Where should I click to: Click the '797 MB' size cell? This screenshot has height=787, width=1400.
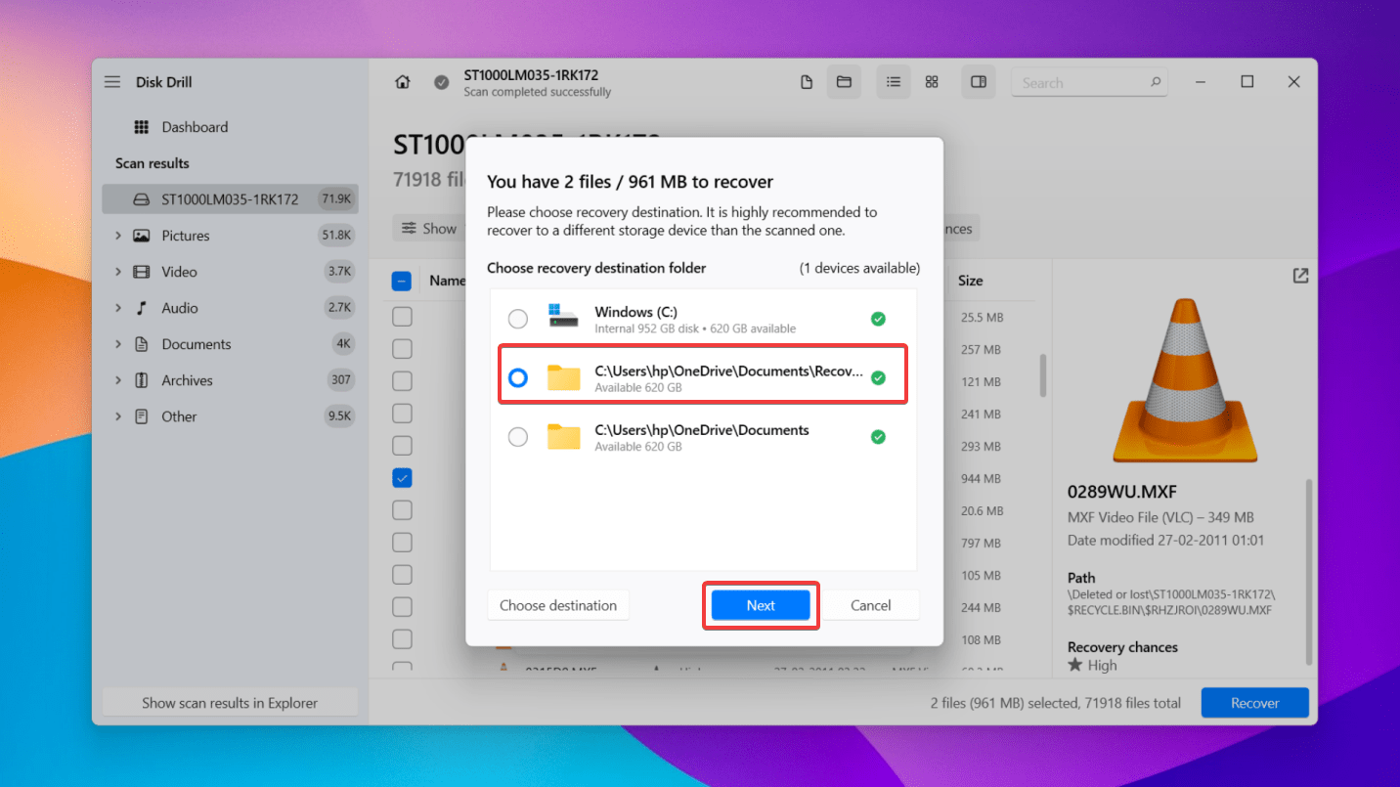click(981, 543)
